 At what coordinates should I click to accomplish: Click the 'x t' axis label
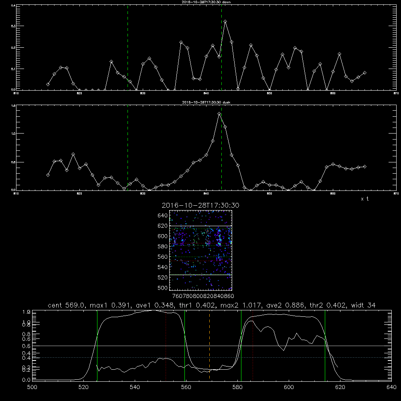click(365, 199)
